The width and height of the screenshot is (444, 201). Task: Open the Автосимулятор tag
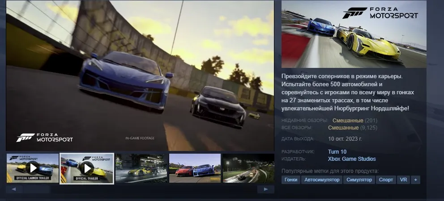[322, 180]
